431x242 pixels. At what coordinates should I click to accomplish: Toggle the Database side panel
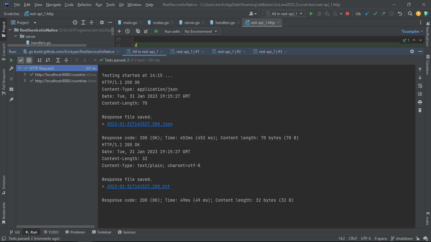point(428,65)
